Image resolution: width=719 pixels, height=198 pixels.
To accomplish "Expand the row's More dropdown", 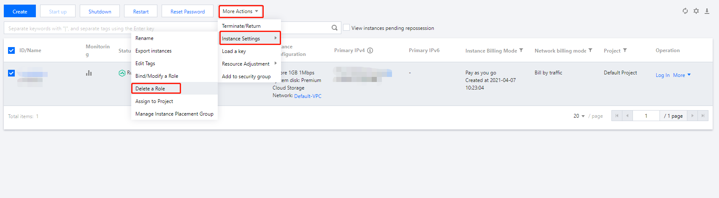I will click(681, 75).
